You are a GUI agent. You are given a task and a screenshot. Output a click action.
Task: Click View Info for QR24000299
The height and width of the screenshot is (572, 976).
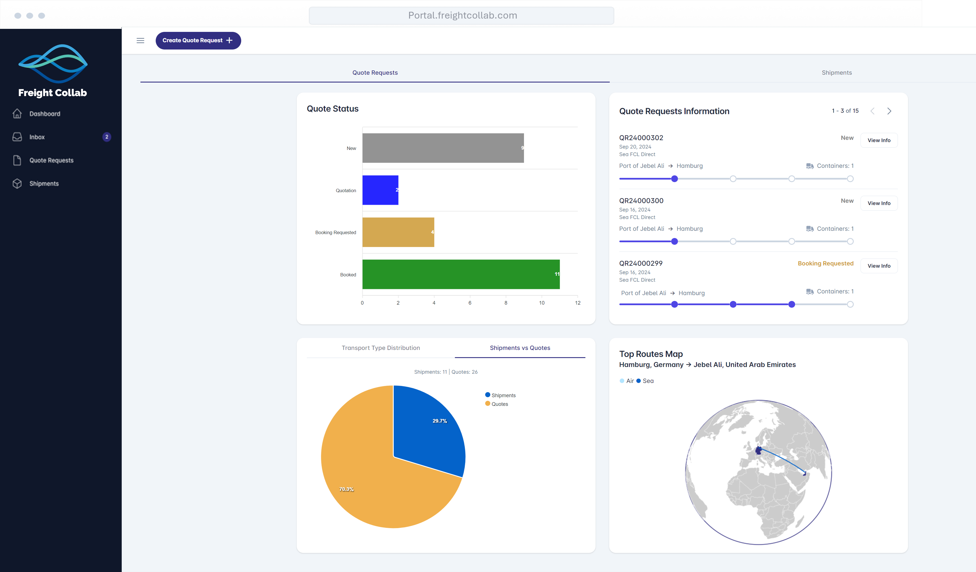click(x=879, y=266)
